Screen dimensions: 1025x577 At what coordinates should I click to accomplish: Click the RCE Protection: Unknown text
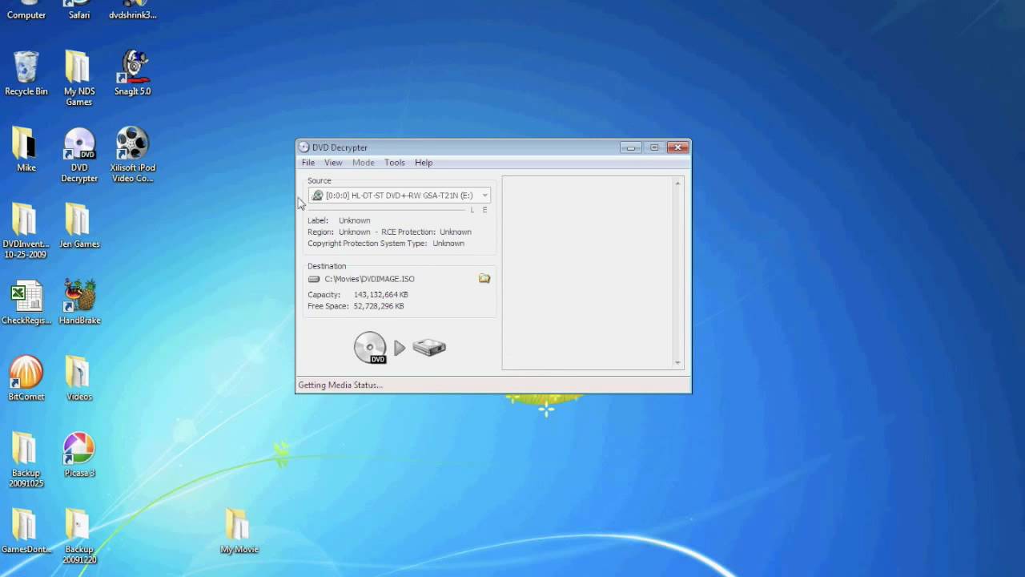426,232
